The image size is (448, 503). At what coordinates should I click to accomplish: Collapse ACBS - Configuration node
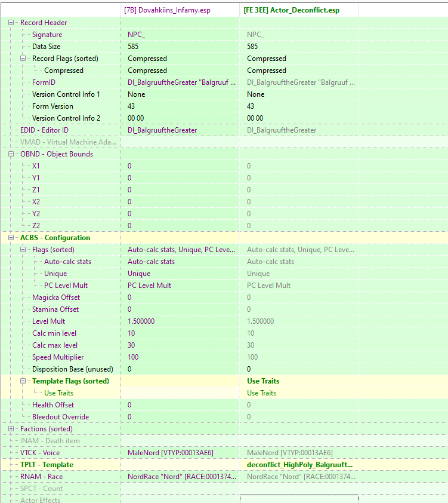[x=11, y=238]
